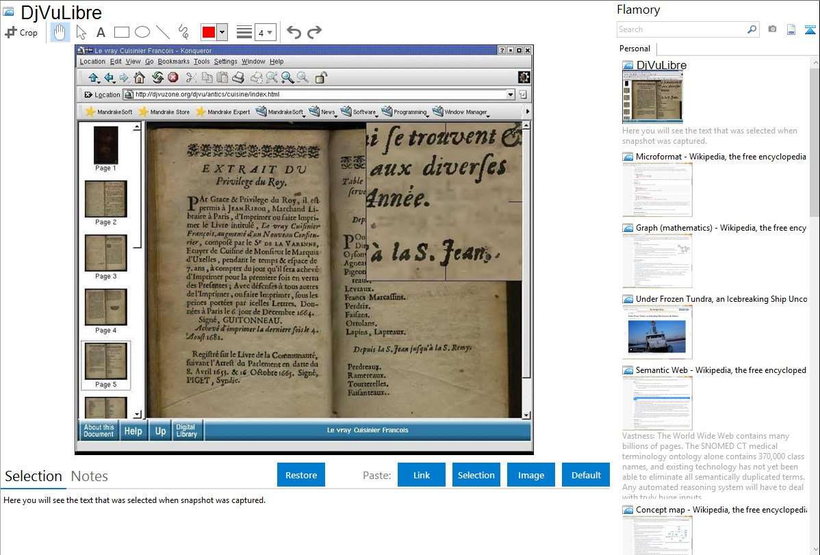Undo the last annotation
820x555 pixels.
(x=294, y=32)
